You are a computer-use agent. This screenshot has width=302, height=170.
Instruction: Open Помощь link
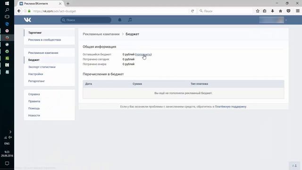coord(34,108)
